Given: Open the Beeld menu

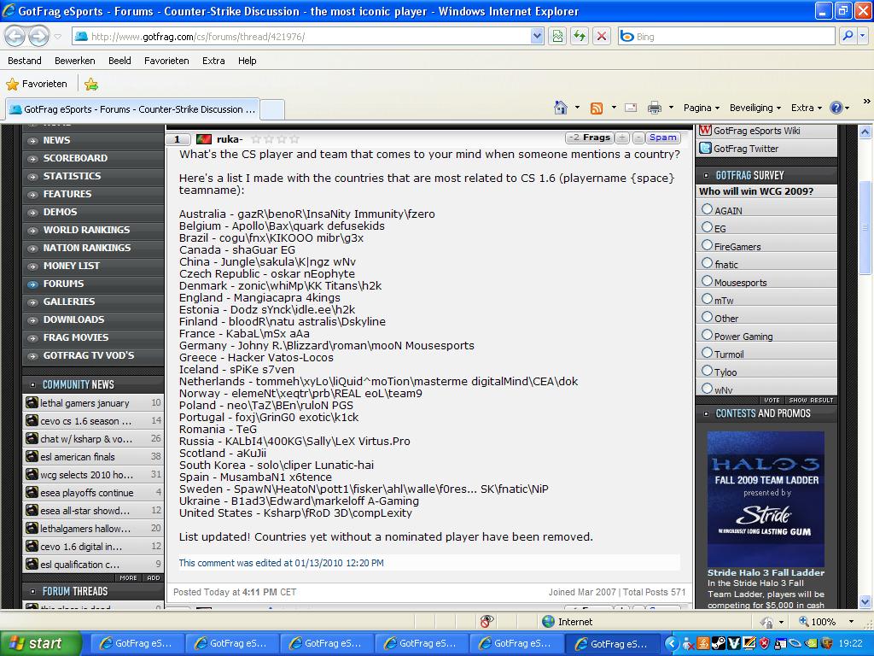Looking at the screenshot, I should (119, 61).
